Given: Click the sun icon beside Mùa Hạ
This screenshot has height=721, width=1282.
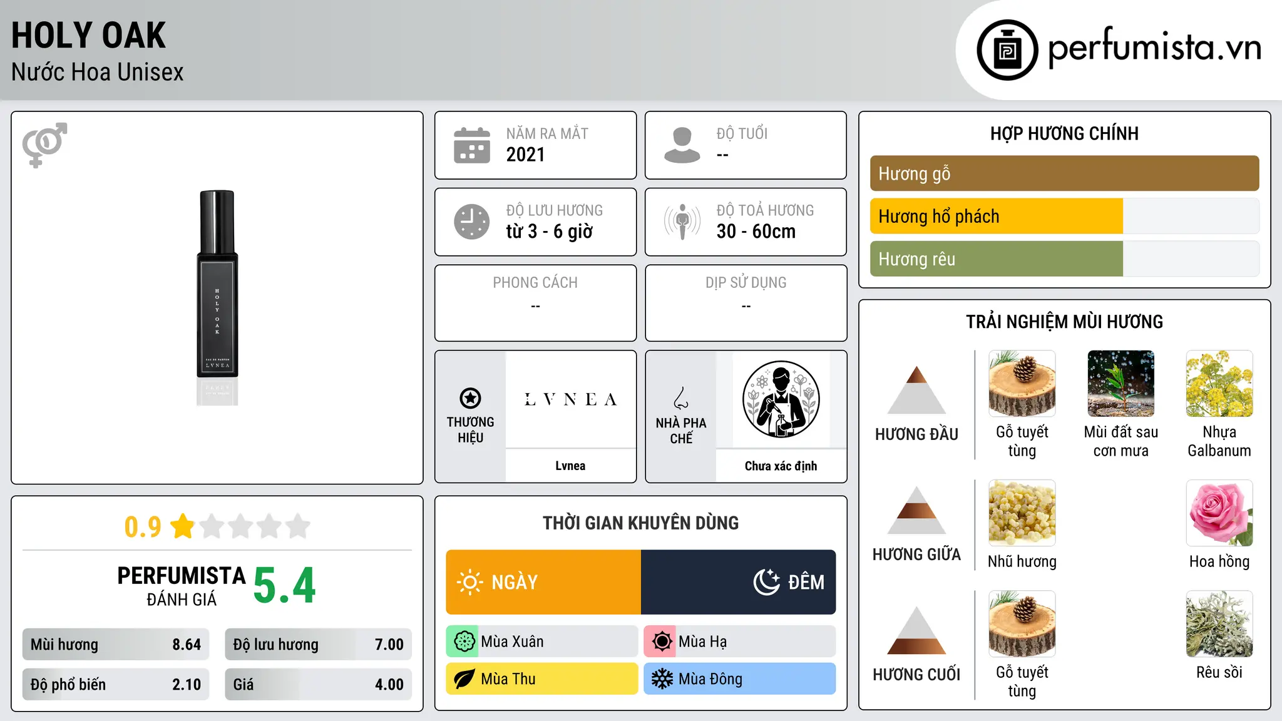Looking at the screenshot, I should [662, 642].
